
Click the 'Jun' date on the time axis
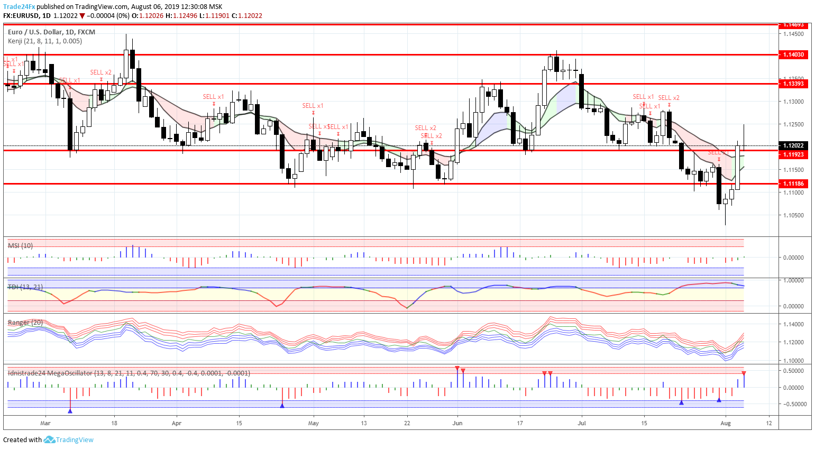457,423
